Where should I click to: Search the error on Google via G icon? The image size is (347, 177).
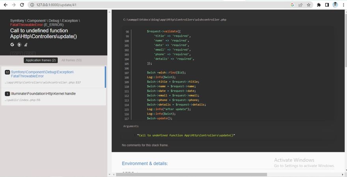tap(12, 45)
